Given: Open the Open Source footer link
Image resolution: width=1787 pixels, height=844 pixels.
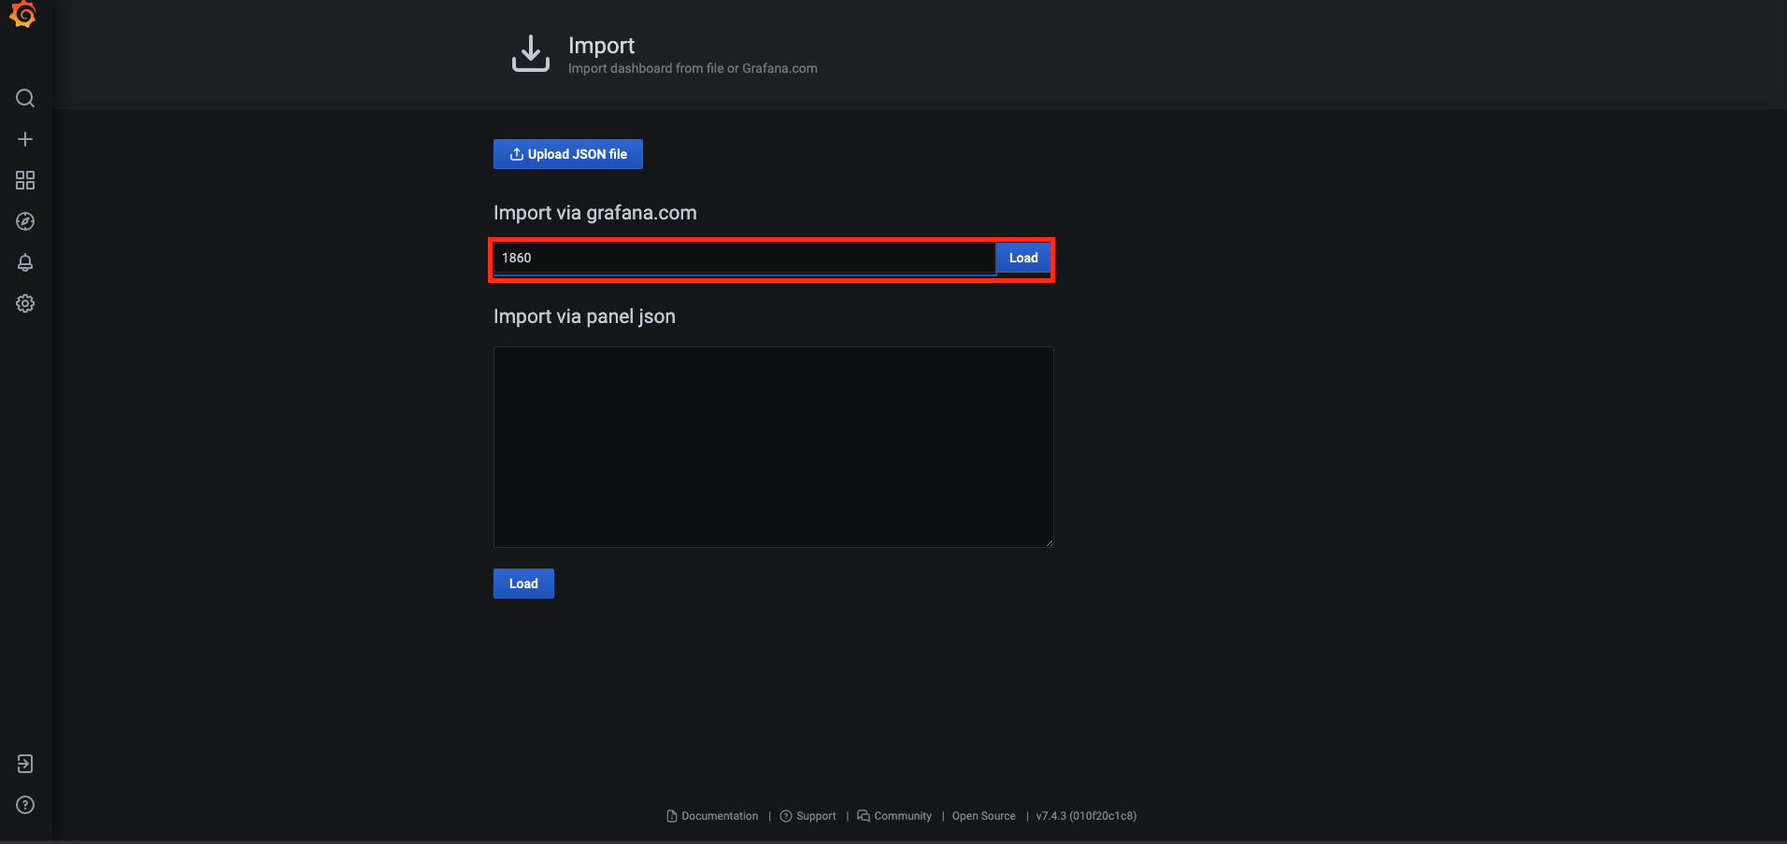Looking at the screenshot, I should click(983, 816).
